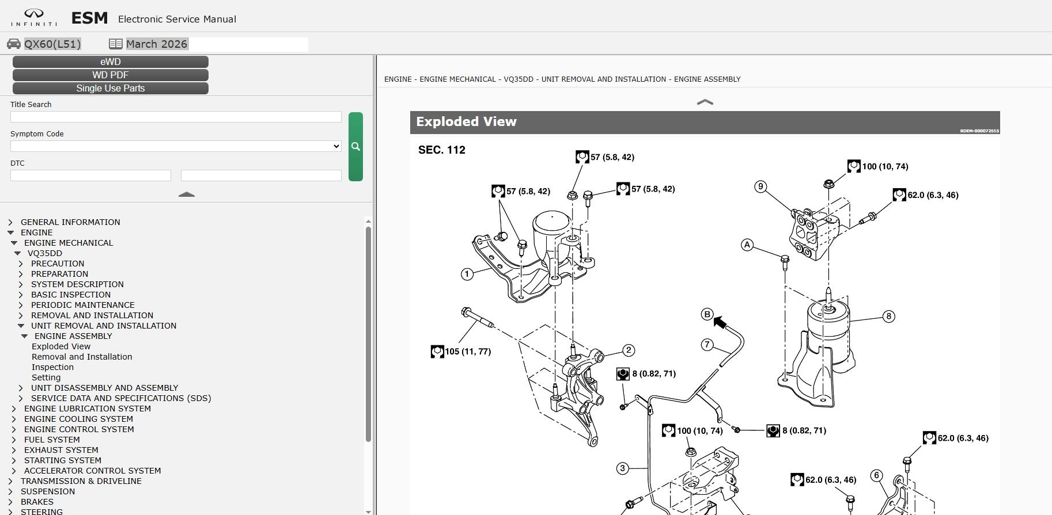Viewport: 1052px width, 515px height.
Task: Collapse the Exploded View section chevron
Action: [705, 102]
